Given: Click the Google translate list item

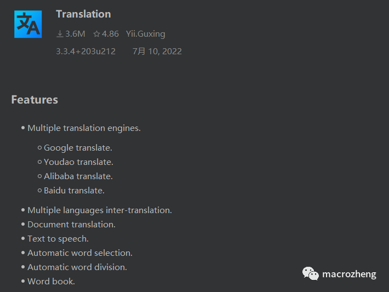Looking at the screenshot, I should point(78,148).
